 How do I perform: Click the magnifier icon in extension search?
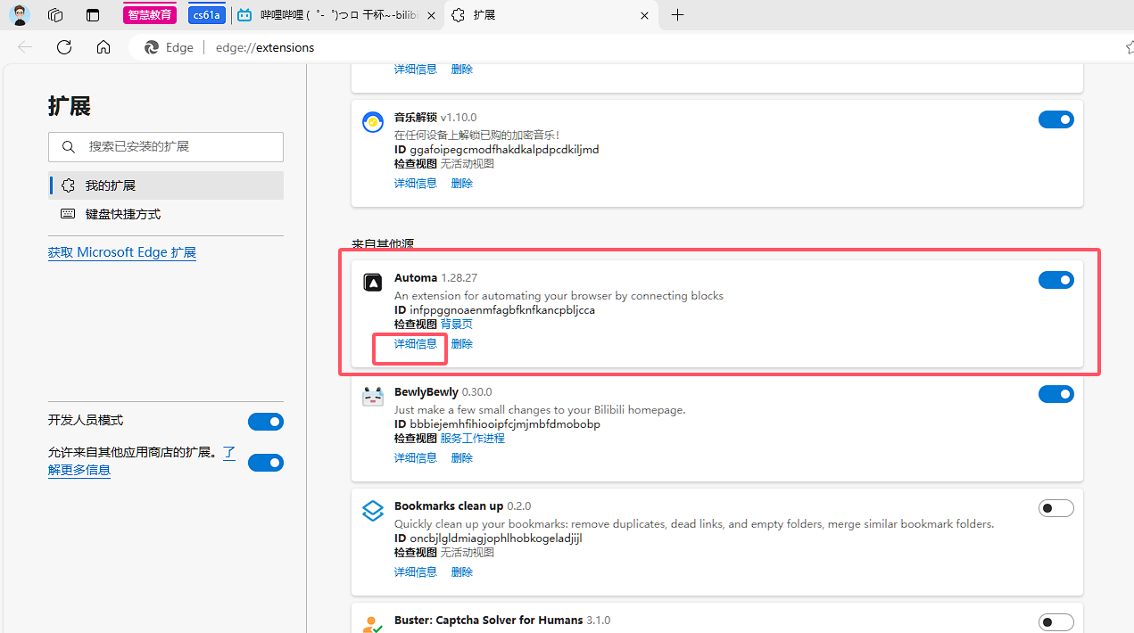pos(69,147)
